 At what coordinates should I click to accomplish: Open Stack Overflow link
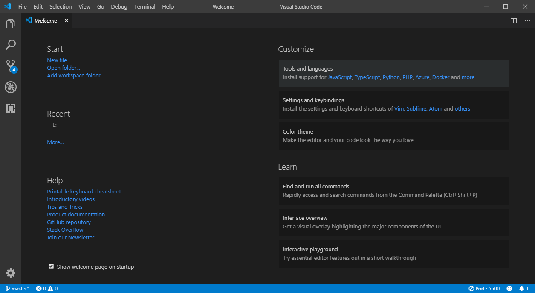pyautogui.click(x=65, y=230)
